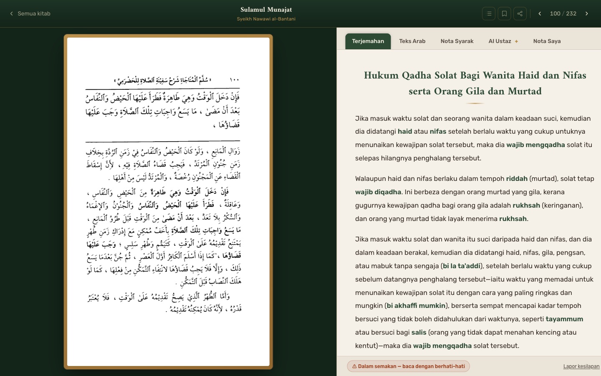Click the warning triangle icon in Dalam semakan
This screenshot has height=376, width=601.
point(354,366)
